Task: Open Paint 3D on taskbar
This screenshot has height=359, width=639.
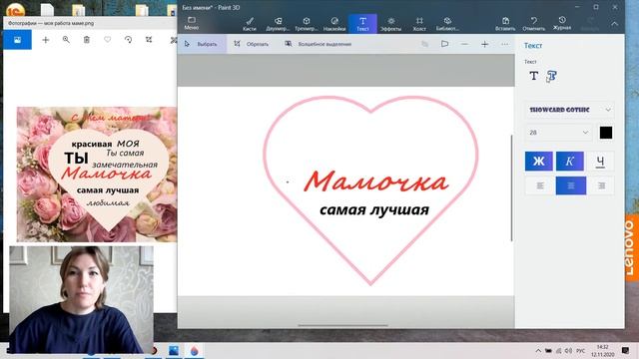Action: point(195,350)
